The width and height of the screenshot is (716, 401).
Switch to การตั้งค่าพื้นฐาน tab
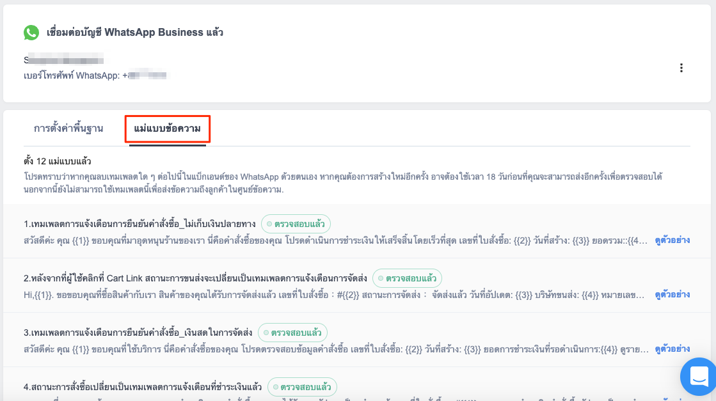[x=68, y=129]
